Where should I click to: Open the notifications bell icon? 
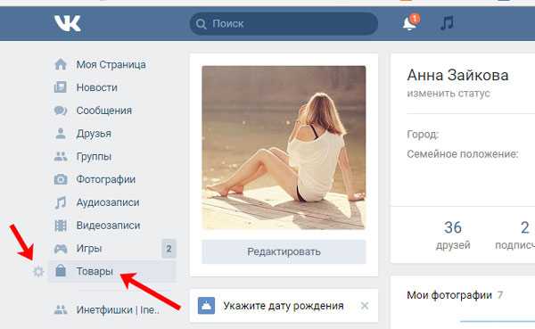point(410,22)
